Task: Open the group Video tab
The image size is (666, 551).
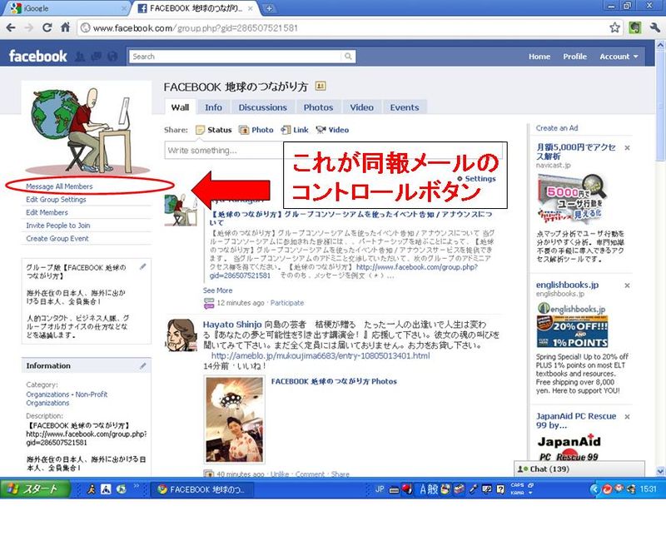Action: coord(361,107)
